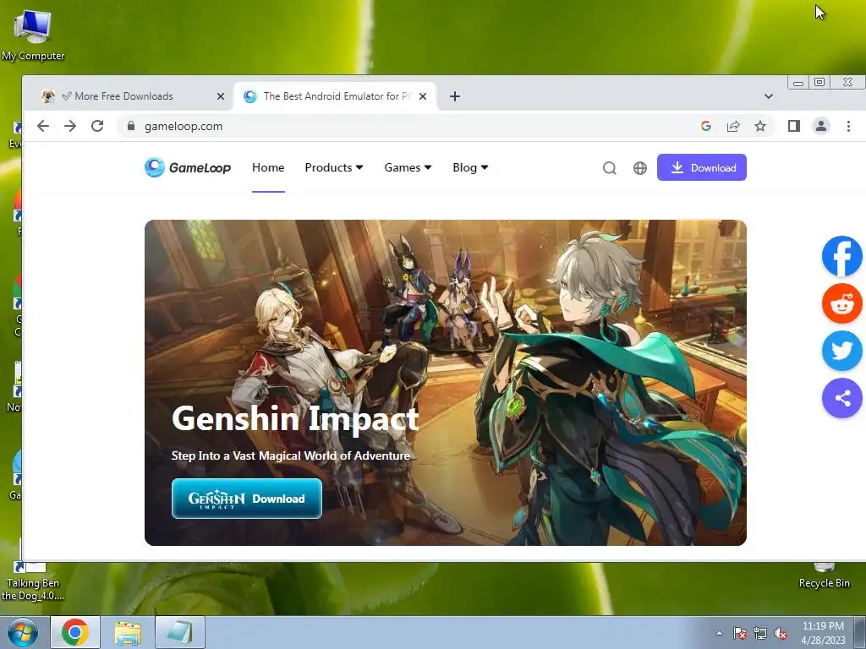Viewport: 866px width, 649px height.
Task: Open the language globe icon
Action: click(x=639, y=168)
